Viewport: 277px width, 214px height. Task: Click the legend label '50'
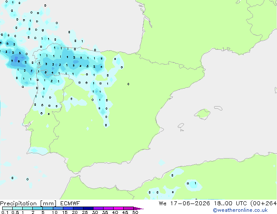pyautogui.click(x=135, y=212)
